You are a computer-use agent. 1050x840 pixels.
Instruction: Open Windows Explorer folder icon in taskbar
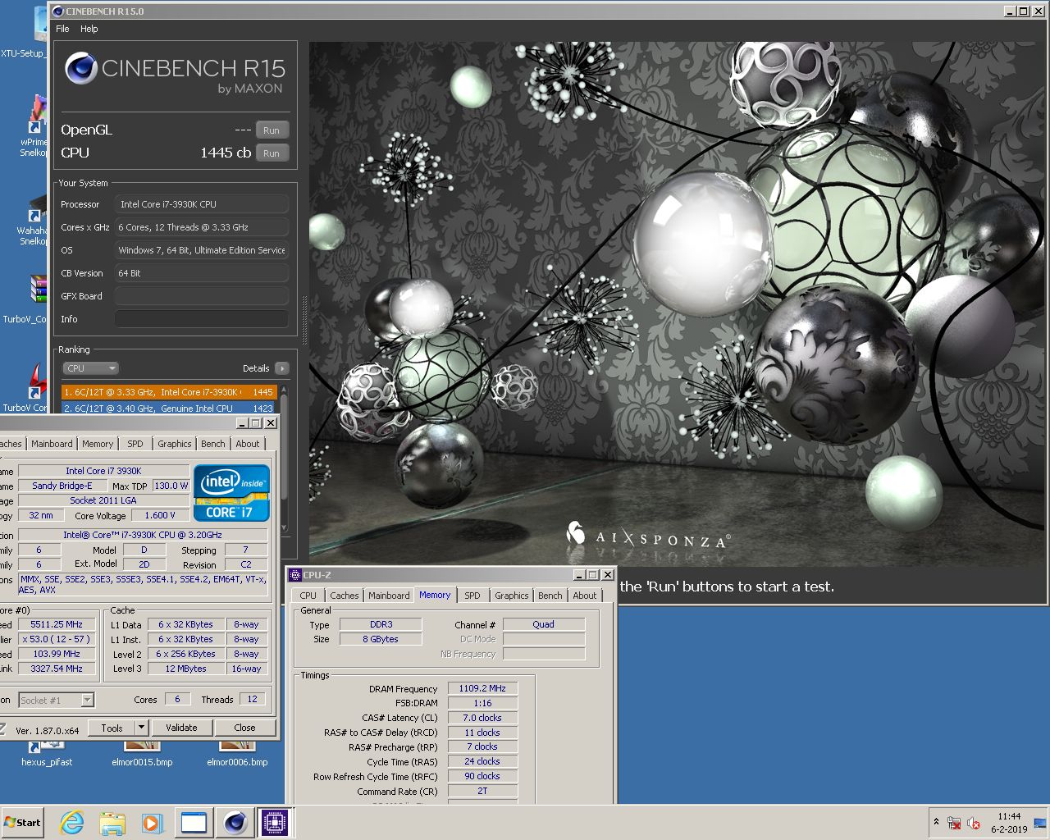click(x=112, y=822)
